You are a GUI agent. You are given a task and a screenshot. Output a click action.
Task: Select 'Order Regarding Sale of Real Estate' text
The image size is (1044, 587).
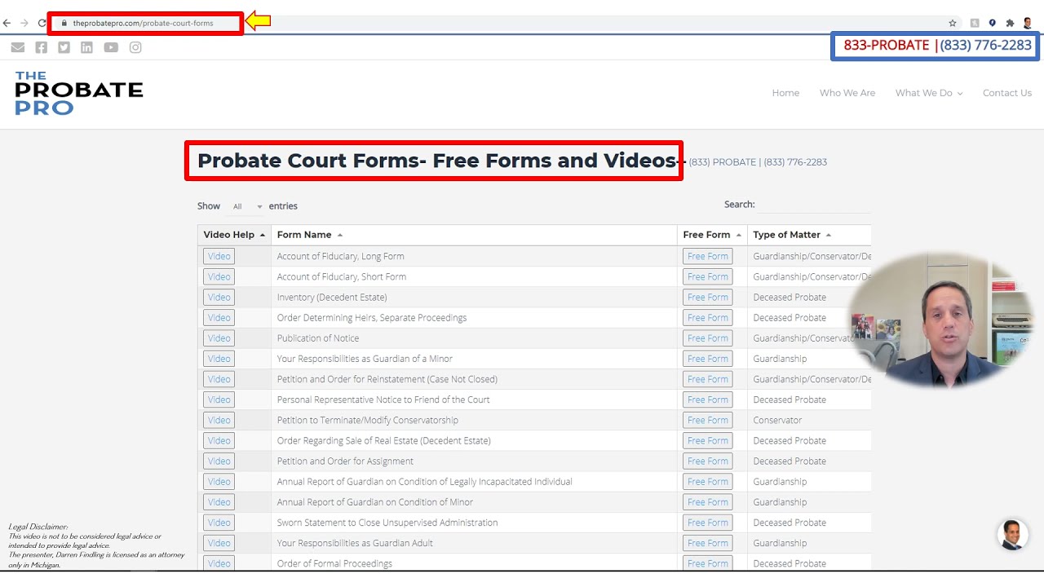point(383,440)
